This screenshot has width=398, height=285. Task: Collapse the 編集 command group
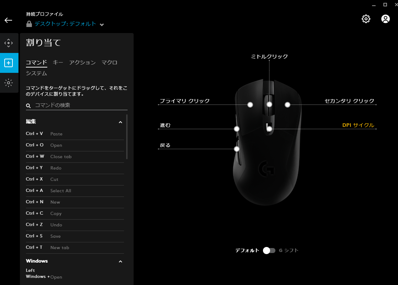tap(120, 122)
